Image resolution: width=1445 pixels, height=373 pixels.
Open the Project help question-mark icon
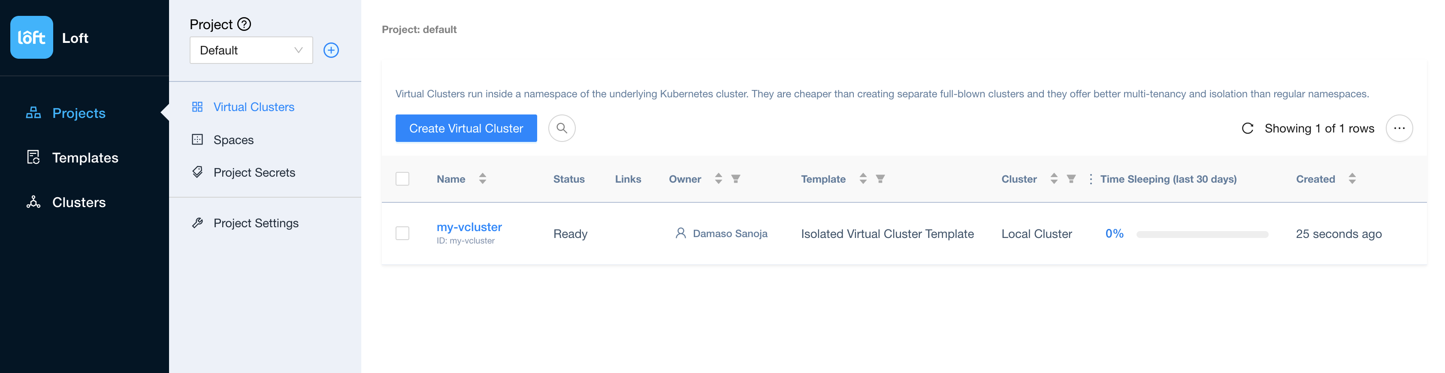coord(244,24)
